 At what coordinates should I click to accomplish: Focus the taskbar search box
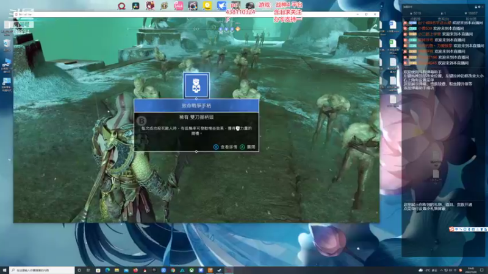pos(42,270)
